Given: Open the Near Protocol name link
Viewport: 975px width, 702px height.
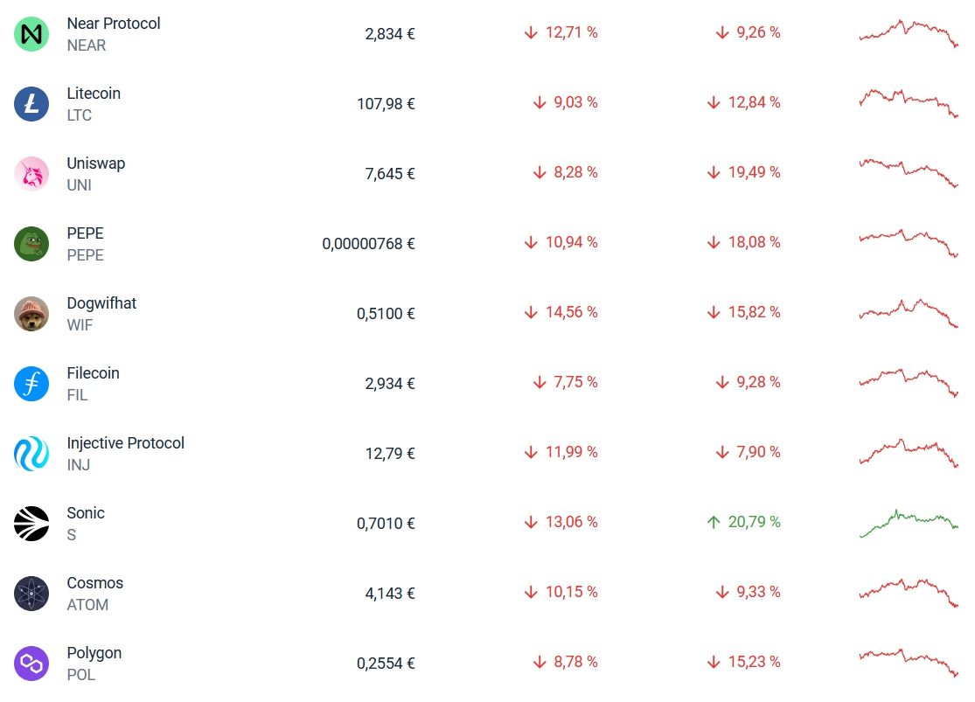Looking at the screenshot, I should click(x=114, y=24).
